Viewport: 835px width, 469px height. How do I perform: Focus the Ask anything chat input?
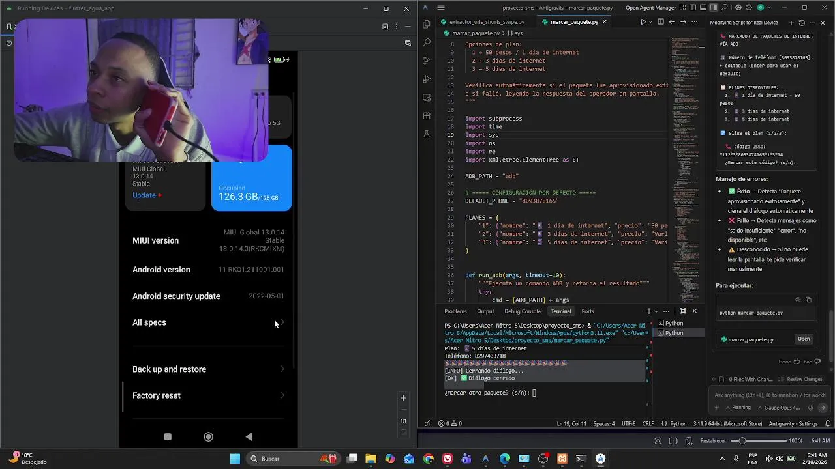click(770, 395)
